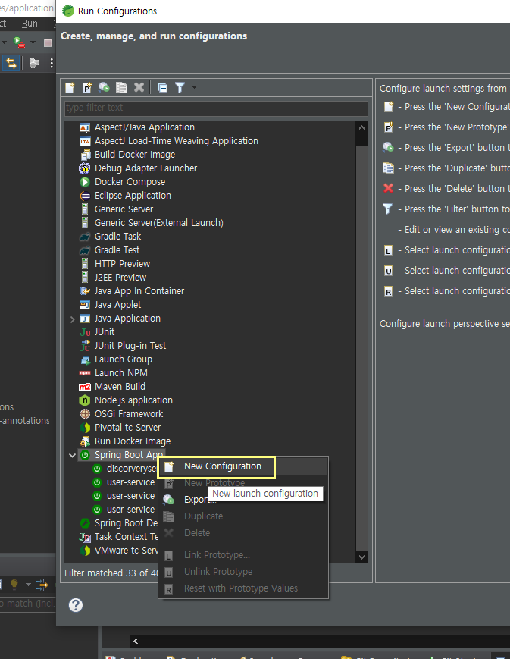Select J2EE Preview entry
Screen dimensions: 510x659
tap(120, 278)
